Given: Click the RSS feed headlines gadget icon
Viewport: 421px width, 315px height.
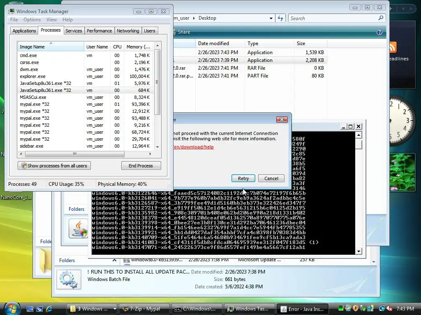Looking at the screenshot, I should (393, 48).
